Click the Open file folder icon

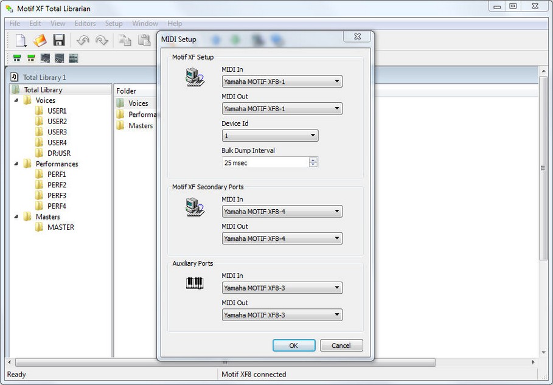coord(40,41)
